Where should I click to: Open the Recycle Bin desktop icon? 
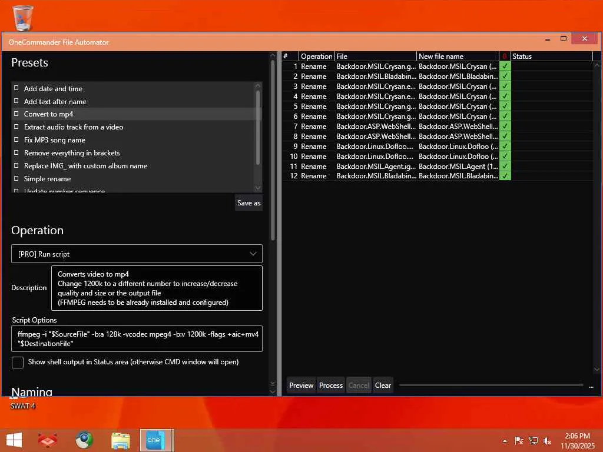click(23, 17)
